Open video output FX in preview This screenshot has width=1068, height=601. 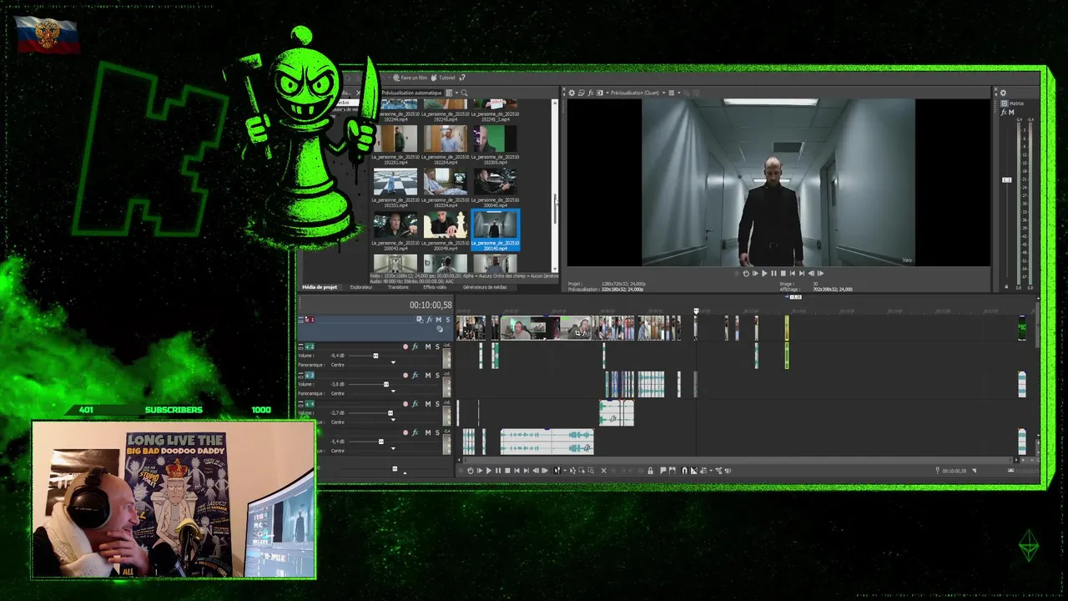(591, 93)
